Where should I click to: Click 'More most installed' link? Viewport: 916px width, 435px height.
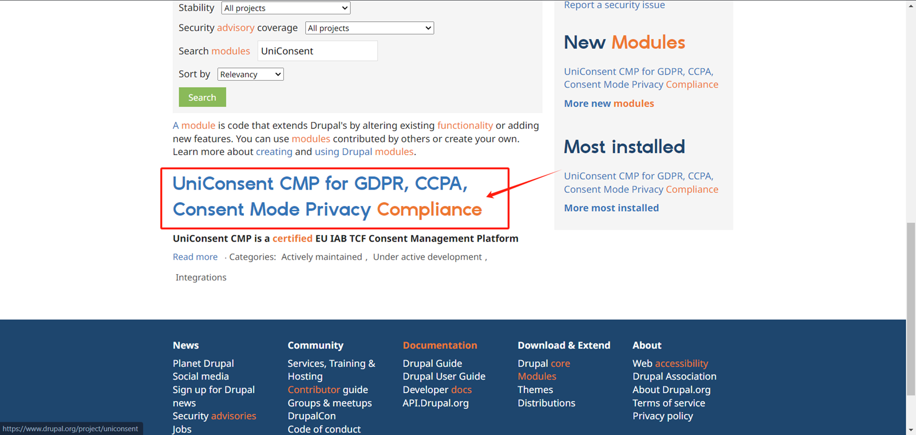point(611,208)
